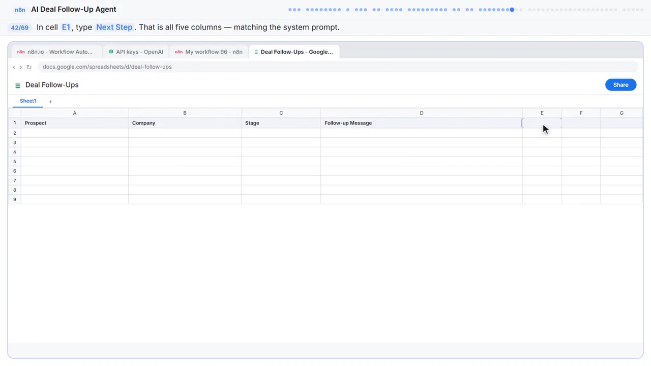Select the Prospect header cell
This screenshot has height=366, width=651.
pos(75,123)
